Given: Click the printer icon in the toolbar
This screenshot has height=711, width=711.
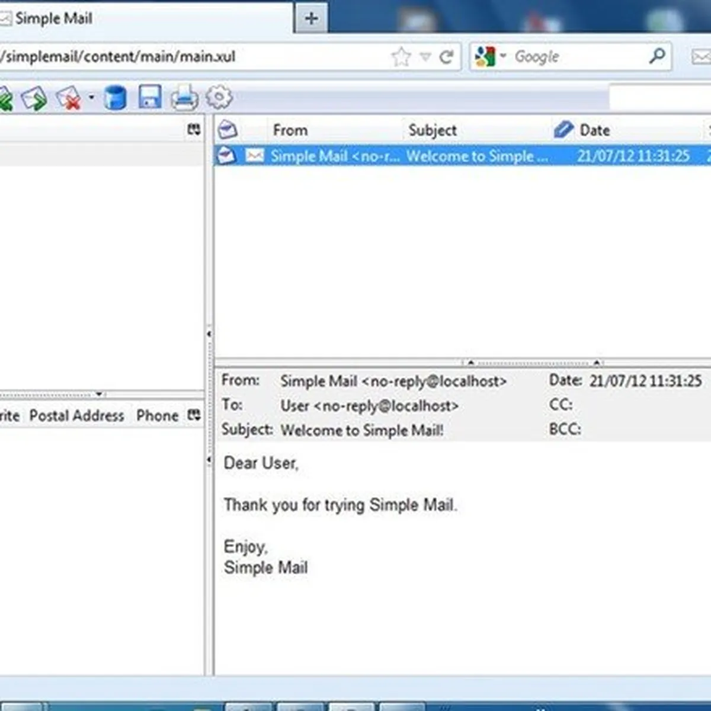Looking at the screenshot, I should (184, 97).
